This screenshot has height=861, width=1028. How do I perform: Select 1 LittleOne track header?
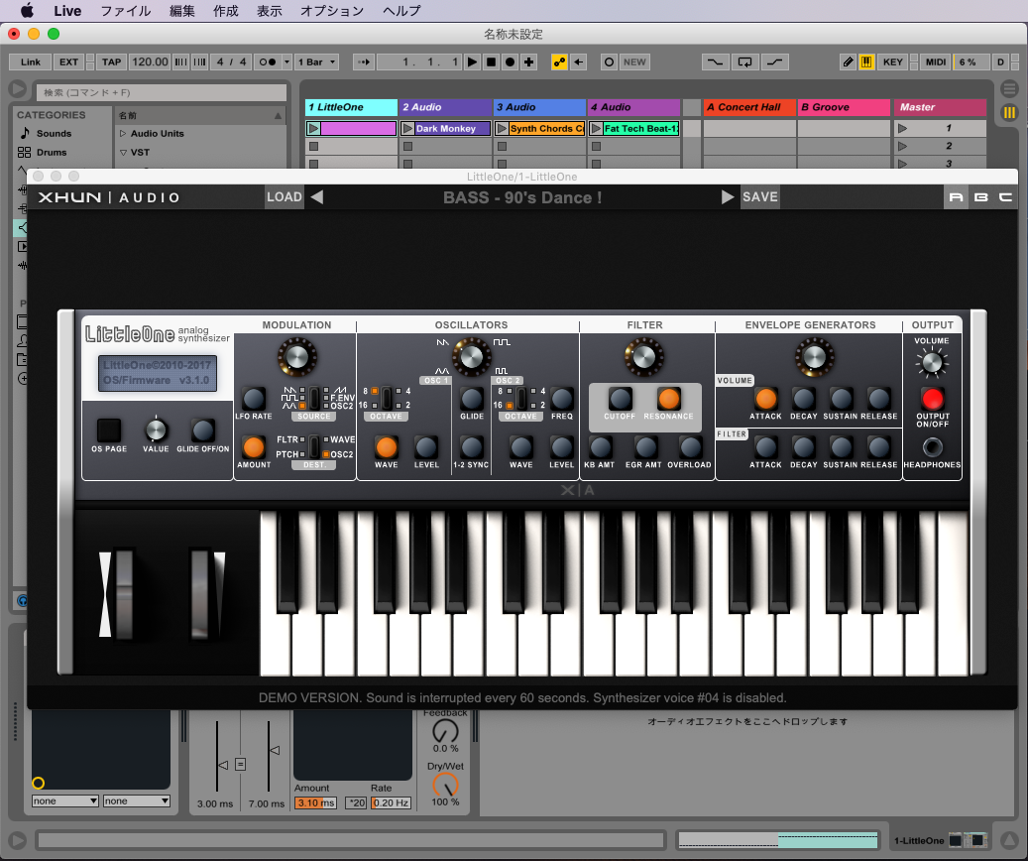click(351, 107)
